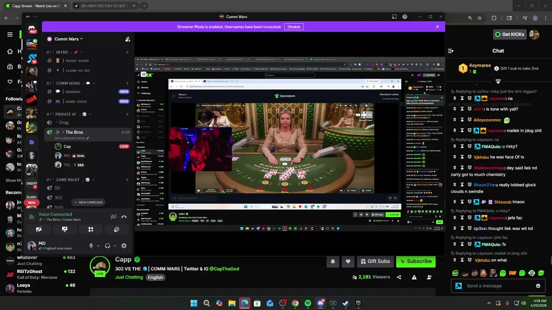Open Discord help question mark icon
Image resolution: width=552 pixels, height=310 pixels.
tap(405, 17)
